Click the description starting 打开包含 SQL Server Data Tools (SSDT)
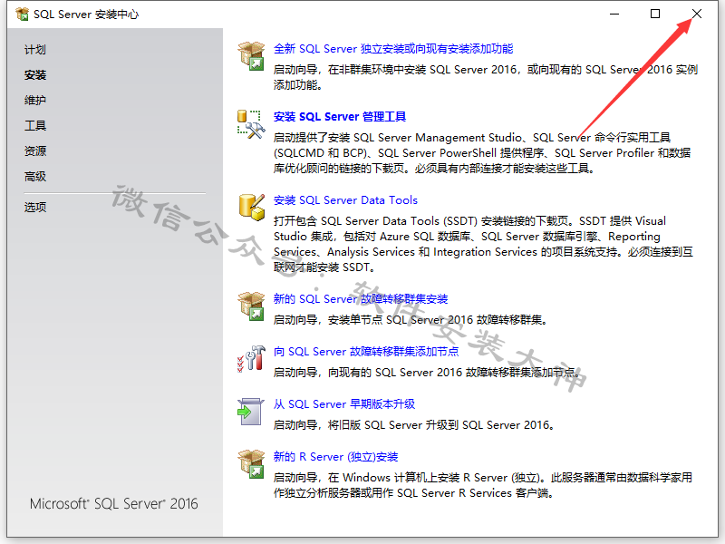Viewport: 725px width, 544px height. coord(483,244)
